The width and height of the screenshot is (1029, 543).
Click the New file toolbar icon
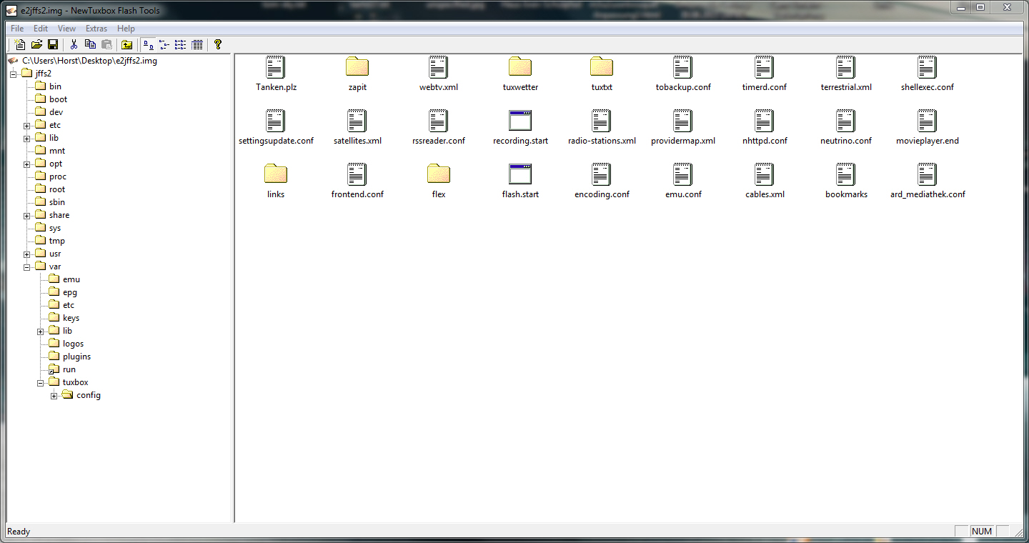[x=21, y=45]
